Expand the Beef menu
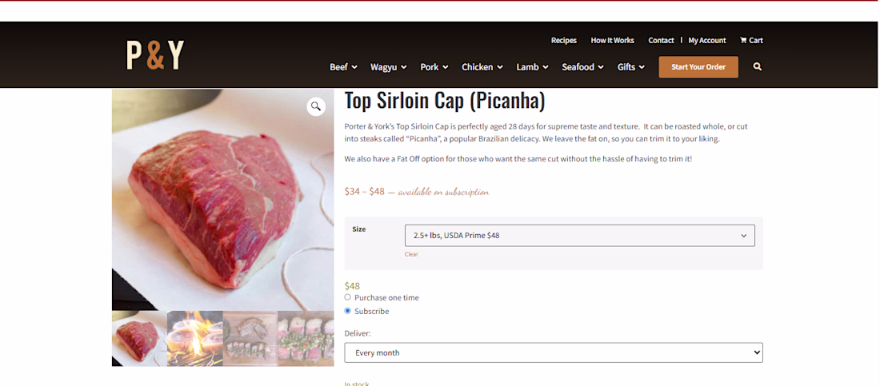880x386 pixels. tap(343, 67)
